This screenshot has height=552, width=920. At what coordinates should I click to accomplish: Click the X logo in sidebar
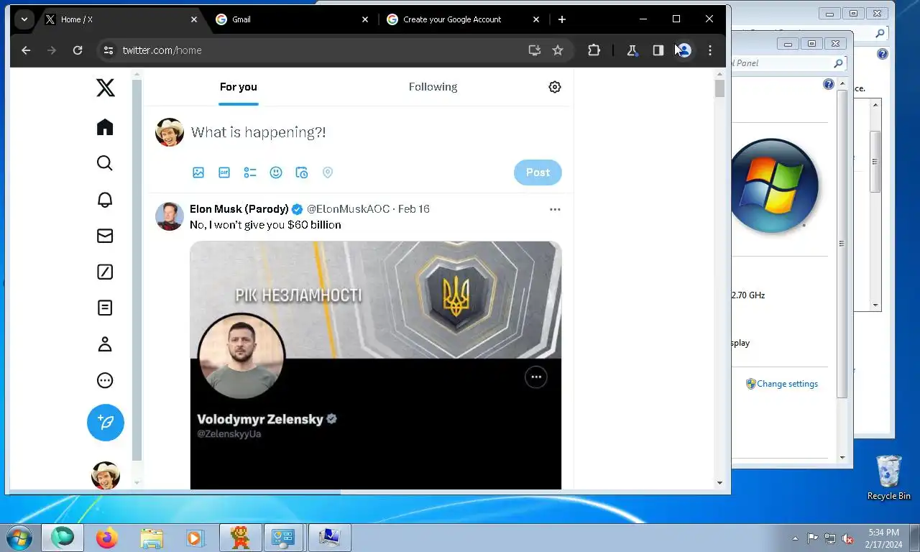click(105, 88)
